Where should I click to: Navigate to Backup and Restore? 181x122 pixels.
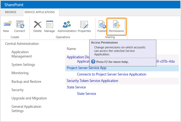click(26, 81)
